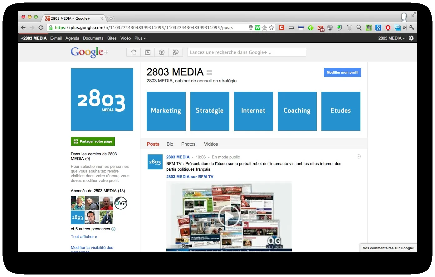Viewport: 435px width, 277px height.
Task: Open the post options arrow menu
Action: 359,157
